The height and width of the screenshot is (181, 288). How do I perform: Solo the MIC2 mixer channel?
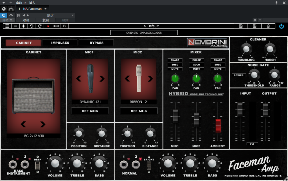click(196, 65)
